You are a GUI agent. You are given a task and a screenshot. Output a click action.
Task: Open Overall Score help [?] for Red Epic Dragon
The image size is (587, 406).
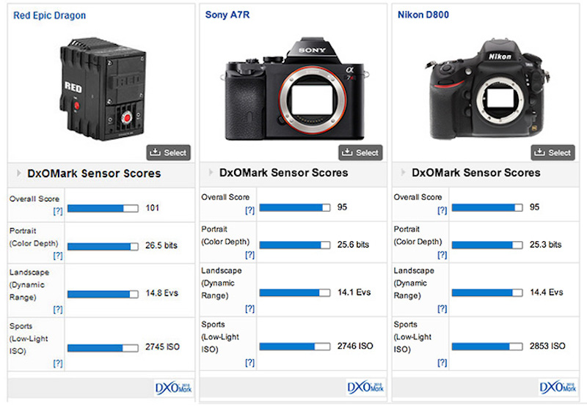(x=58, y=211)
